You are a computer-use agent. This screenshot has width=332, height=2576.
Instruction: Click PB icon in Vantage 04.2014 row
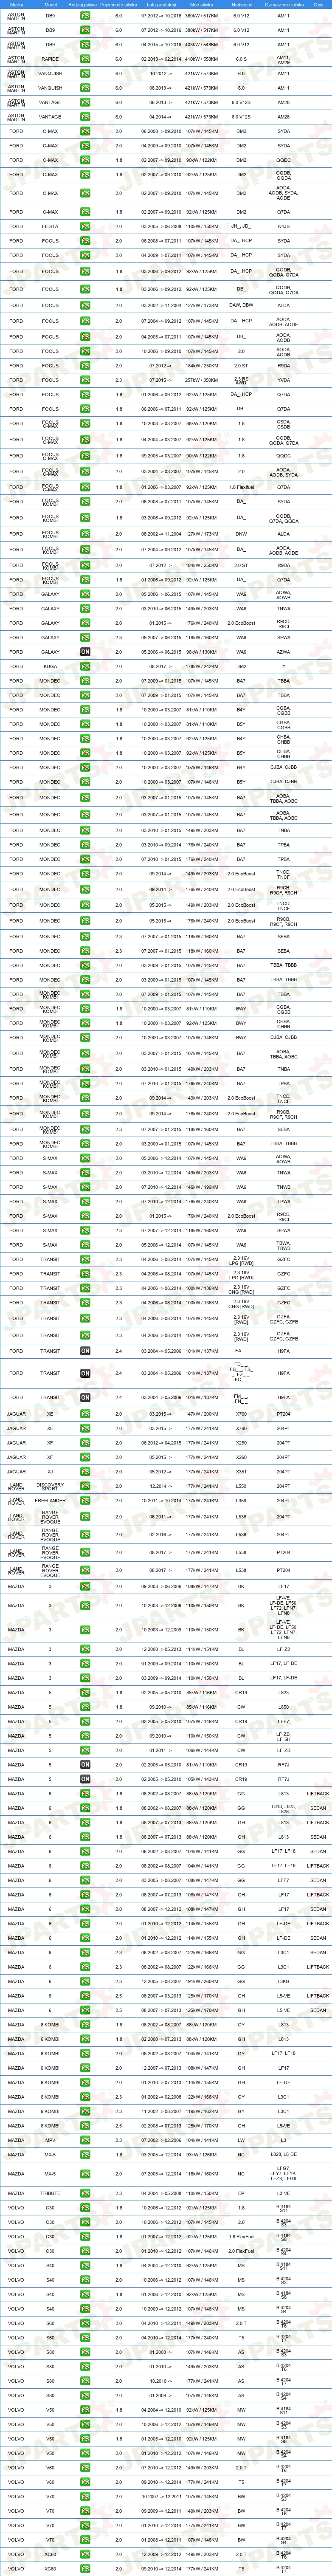point(85,117)
